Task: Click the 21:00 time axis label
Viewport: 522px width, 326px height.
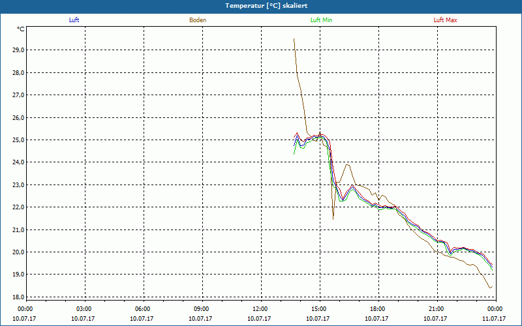Action: 436,309
